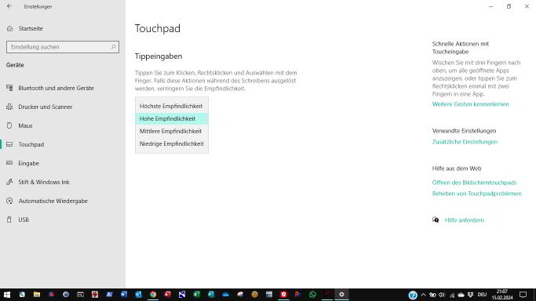Viewport: 536px width, 301px height.
Task: Go back with the arrow next to Einstellungen
Action: pyautogui.click(x=9, y=6)
